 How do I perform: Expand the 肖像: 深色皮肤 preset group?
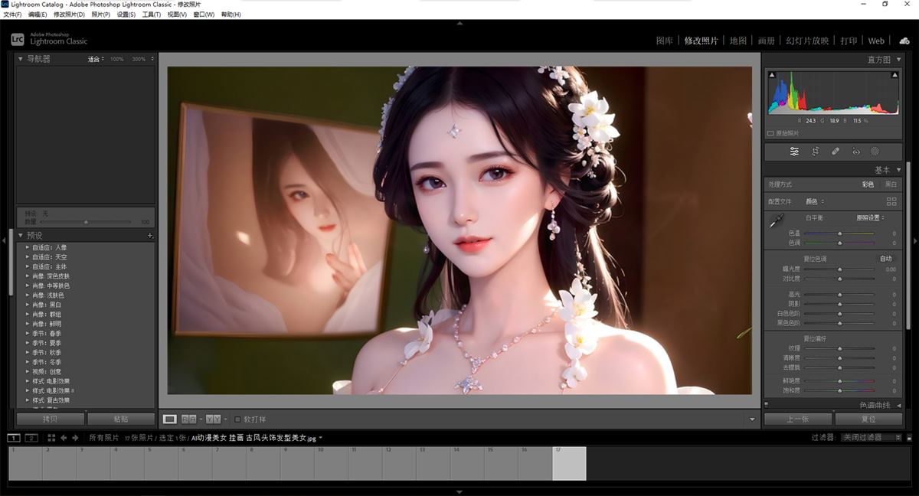(28, 276)
